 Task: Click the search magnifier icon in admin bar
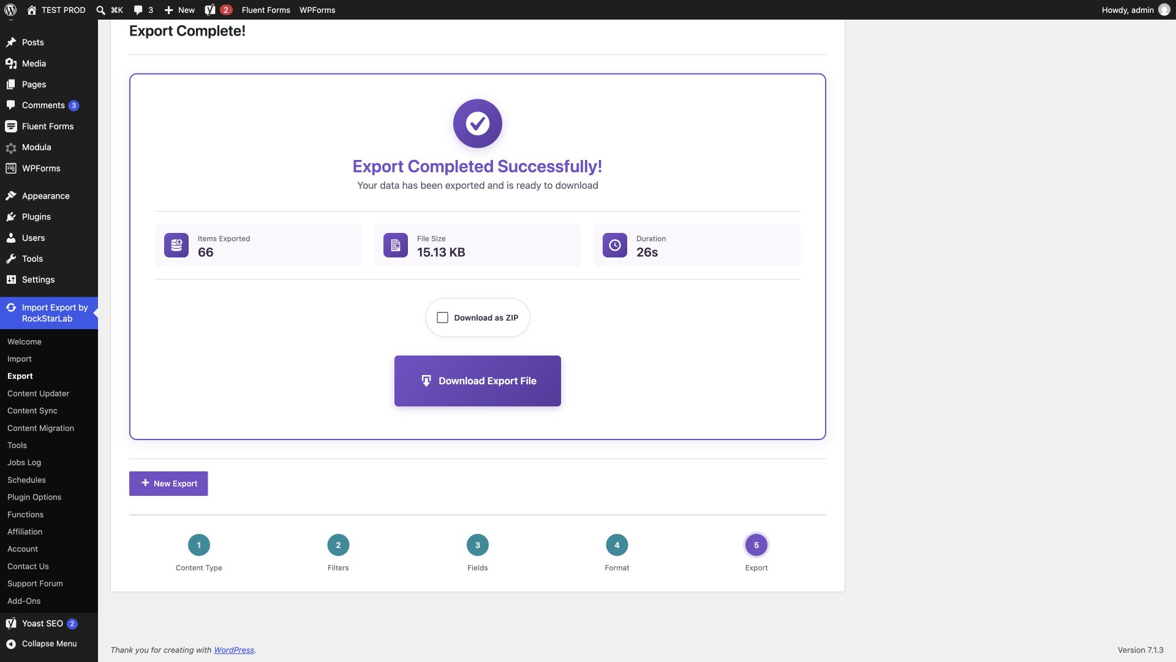tap(101, 10)
